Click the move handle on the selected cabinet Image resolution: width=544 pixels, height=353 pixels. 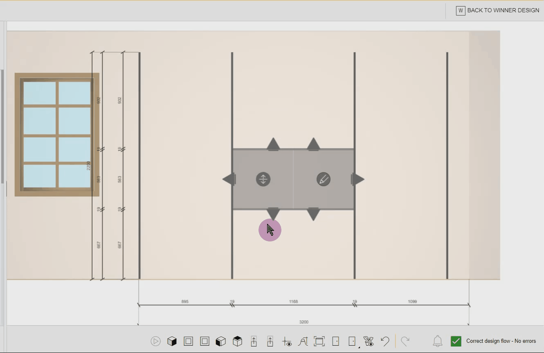click(x=263, y=179)
